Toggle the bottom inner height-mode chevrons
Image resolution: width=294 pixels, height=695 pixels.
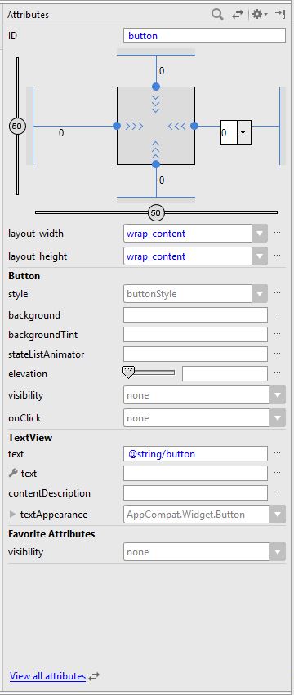[156, 149]
